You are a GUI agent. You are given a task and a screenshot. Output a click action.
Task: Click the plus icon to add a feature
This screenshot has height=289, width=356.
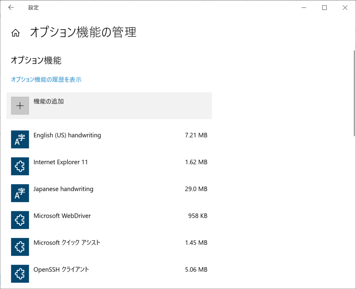(20, 106)
